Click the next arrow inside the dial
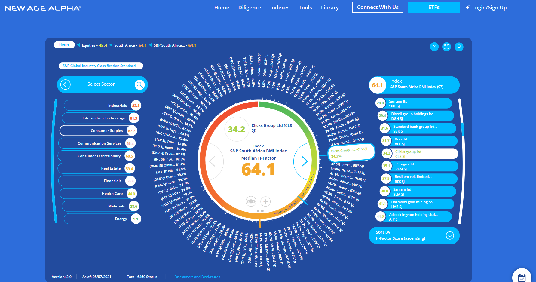This screenshot has height=282, width=536. pyautogui.click(x=305, y=161)
